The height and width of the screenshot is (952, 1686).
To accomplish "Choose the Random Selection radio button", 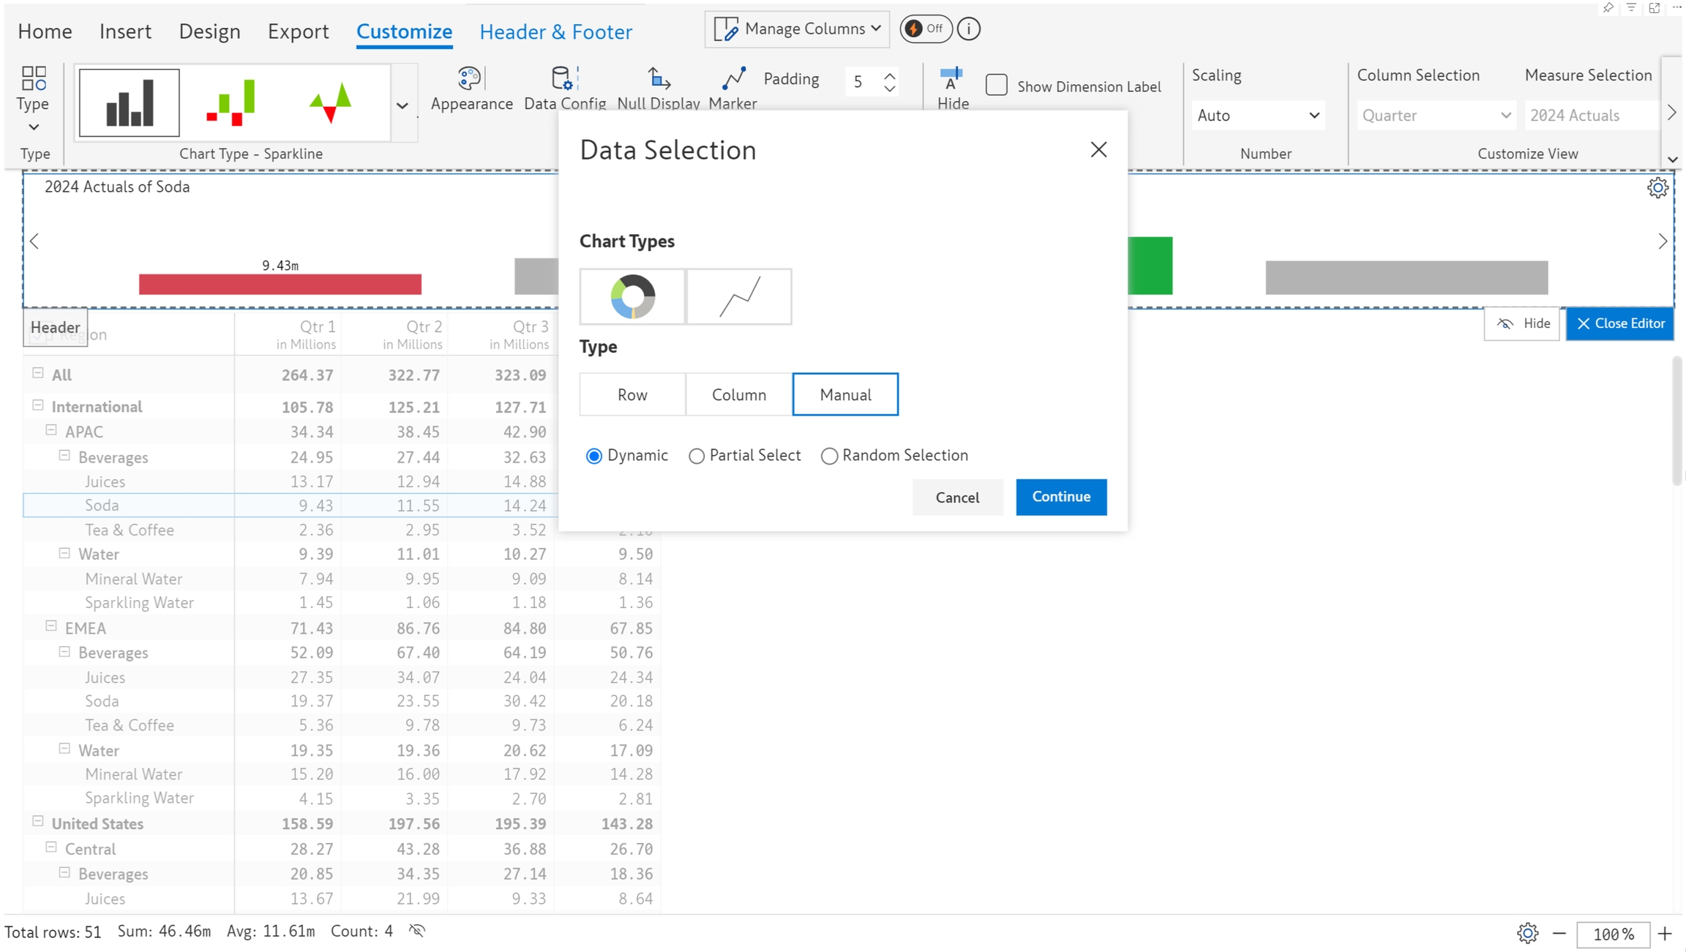I will [x=829, y=456].
